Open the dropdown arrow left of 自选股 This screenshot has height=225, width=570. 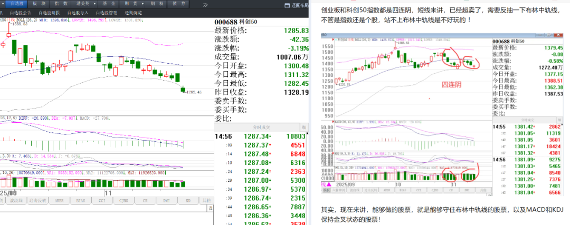[x=4, y=4]
